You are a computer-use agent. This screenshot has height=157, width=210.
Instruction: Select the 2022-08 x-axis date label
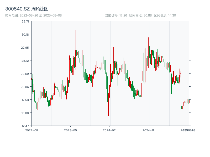click(x=31, y=130)
